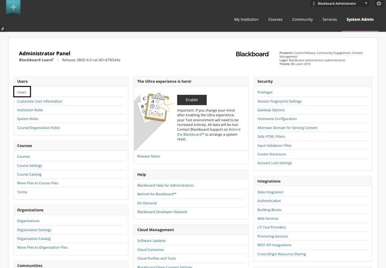Open Web Services
Image resolution: width=386 pixels, height=268 pixels.
coord(268,218)
